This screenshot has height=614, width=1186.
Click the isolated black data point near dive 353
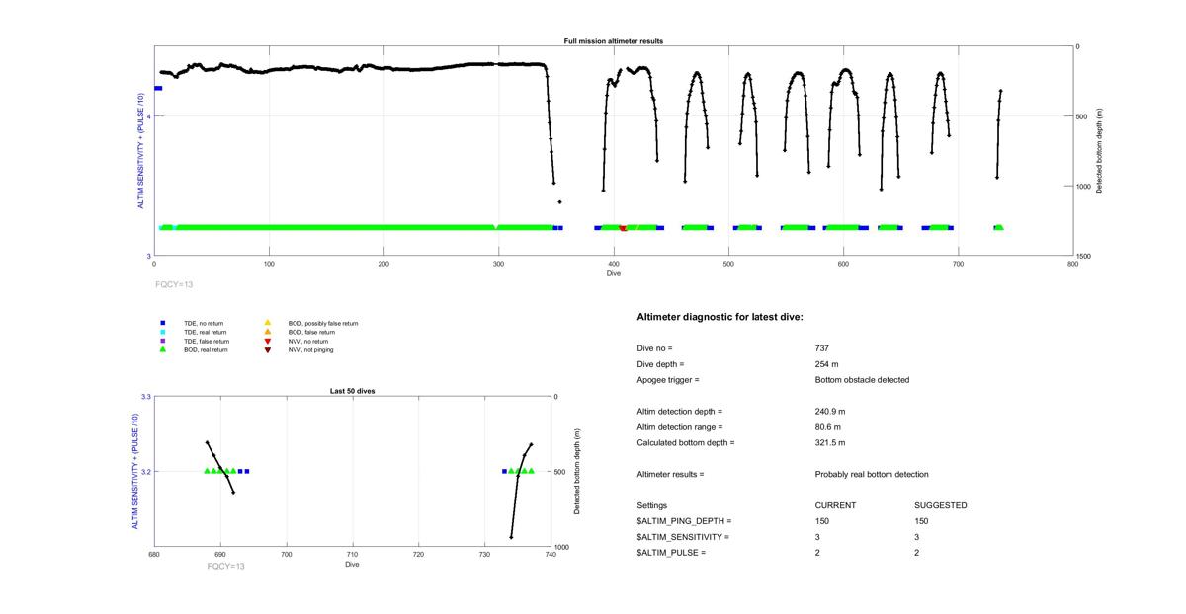tap(560, 202)
